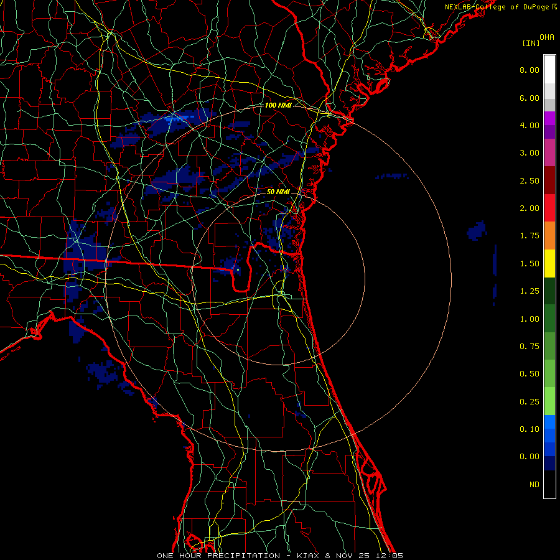Click the 1.00 legend value
Viewport: 560px width, 560px height.
pos(530,319)
